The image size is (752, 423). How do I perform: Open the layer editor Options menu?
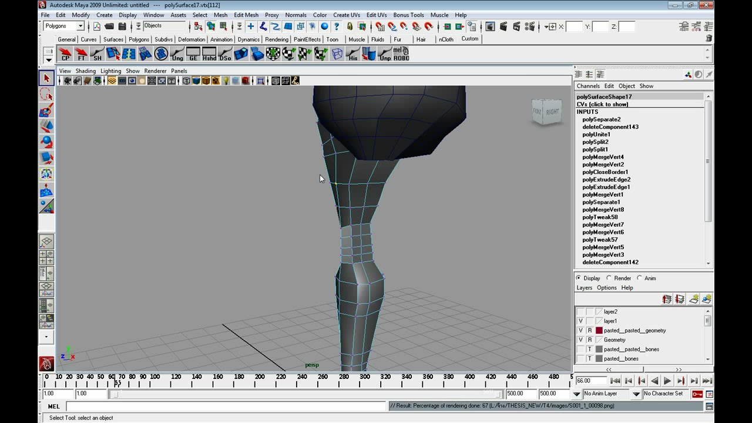pos(607,288)
